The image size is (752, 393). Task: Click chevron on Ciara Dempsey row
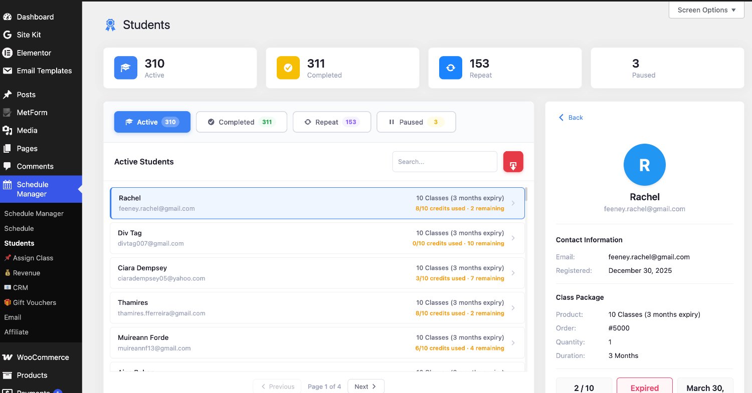click(x=513, y=273)
